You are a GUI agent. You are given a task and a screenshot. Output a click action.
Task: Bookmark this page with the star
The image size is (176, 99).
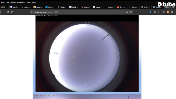tap(131, 12)
